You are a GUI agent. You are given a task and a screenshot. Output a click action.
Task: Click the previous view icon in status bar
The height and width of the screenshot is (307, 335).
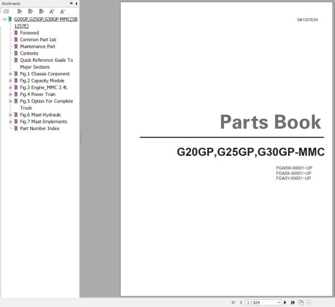[301, 303]
